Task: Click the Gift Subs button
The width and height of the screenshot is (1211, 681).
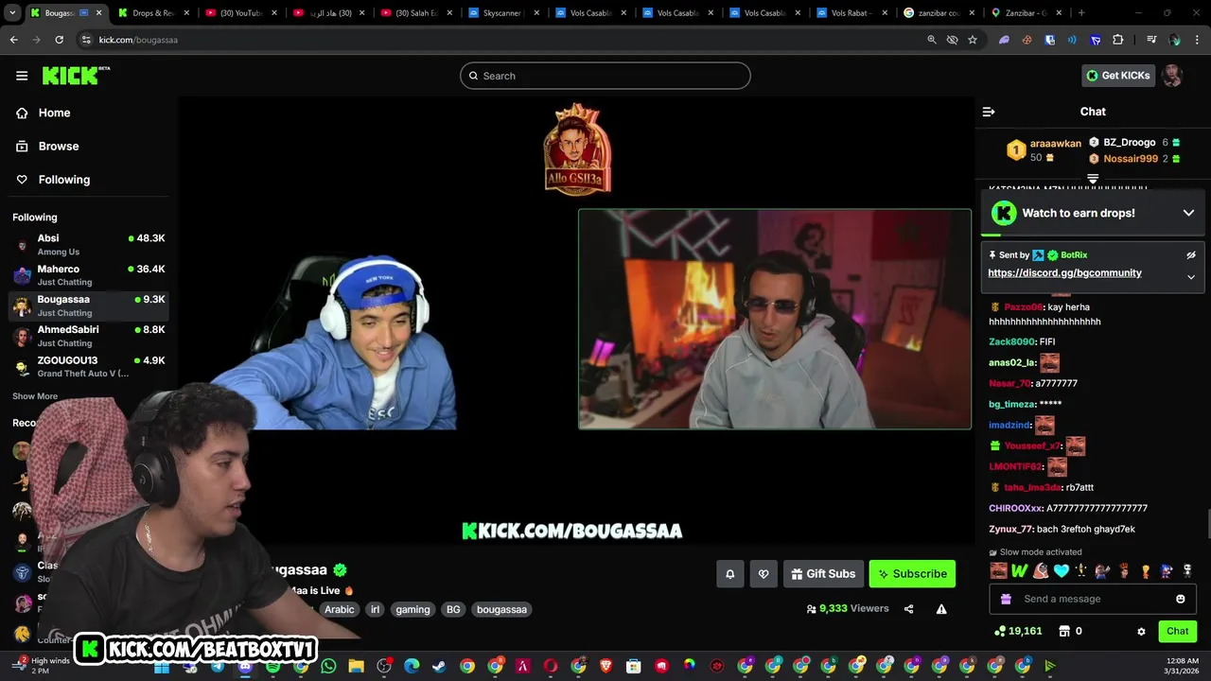Action: tap(822, 574)
